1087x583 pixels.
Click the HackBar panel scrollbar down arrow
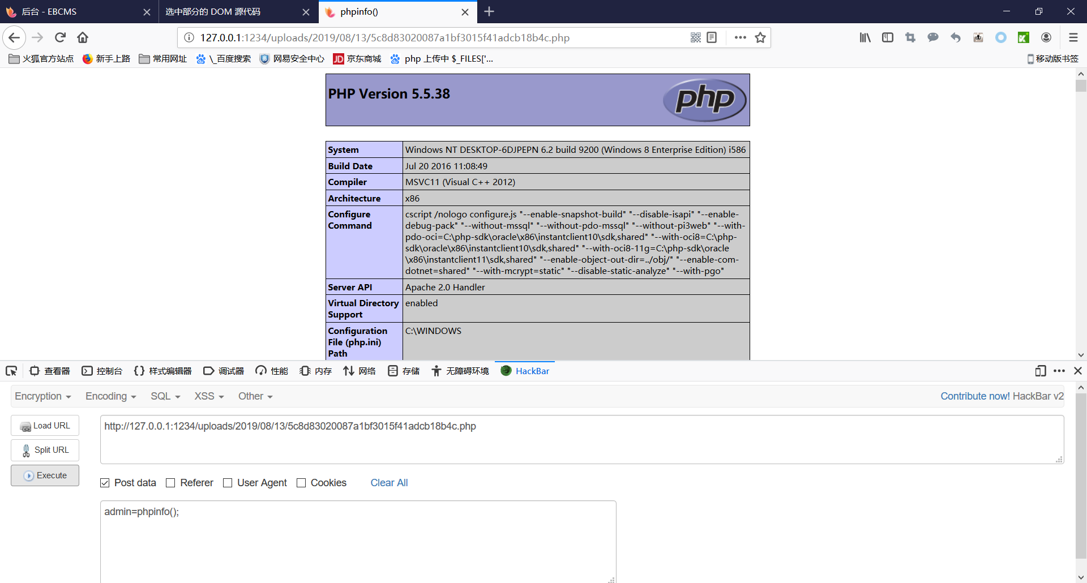pos(1081,577)
